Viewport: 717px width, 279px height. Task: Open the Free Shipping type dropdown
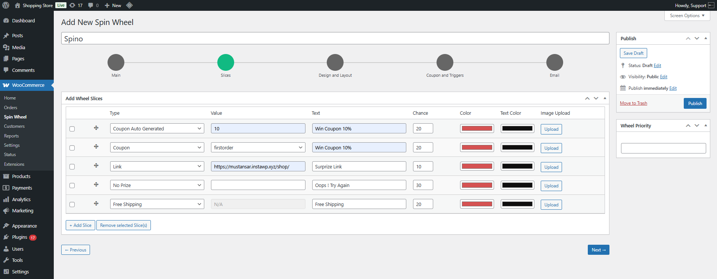[x=157, y=204]
